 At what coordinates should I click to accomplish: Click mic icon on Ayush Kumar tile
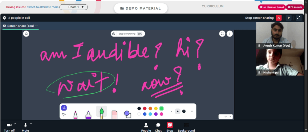click(259, 46)
